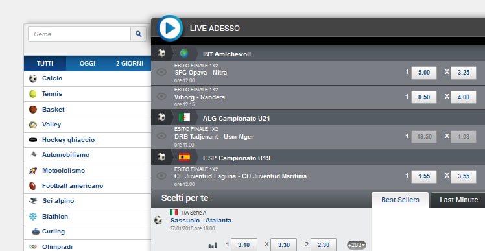This screenshot has width=485, height=251.
Task: Click the search magnifier button
Action: tap(138, 34)
